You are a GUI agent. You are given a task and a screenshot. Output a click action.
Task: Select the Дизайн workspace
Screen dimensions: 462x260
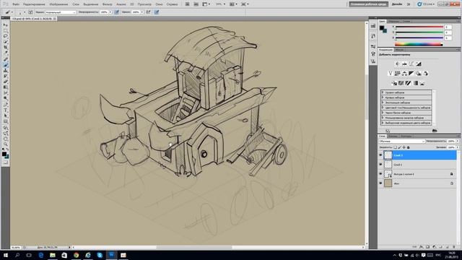coord(397,4)
